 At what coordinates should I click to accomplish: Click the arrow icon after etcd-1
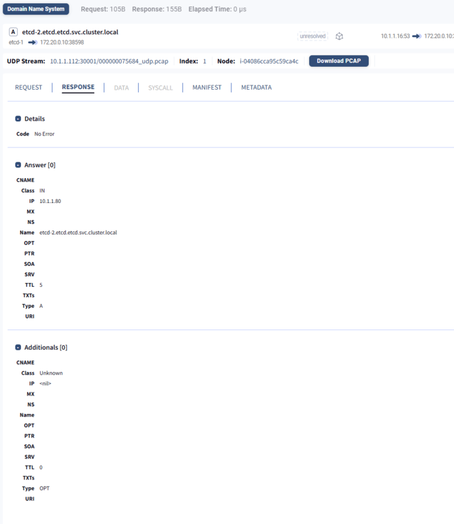(33, 43)
